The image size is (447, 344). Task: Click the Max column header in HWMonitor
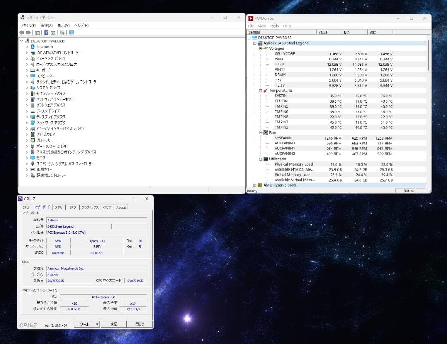[380, 32]
